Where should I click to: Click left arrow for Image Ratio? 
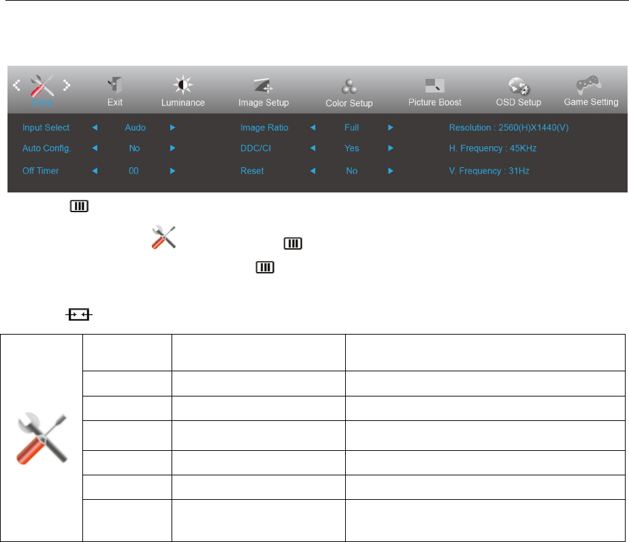313,127
